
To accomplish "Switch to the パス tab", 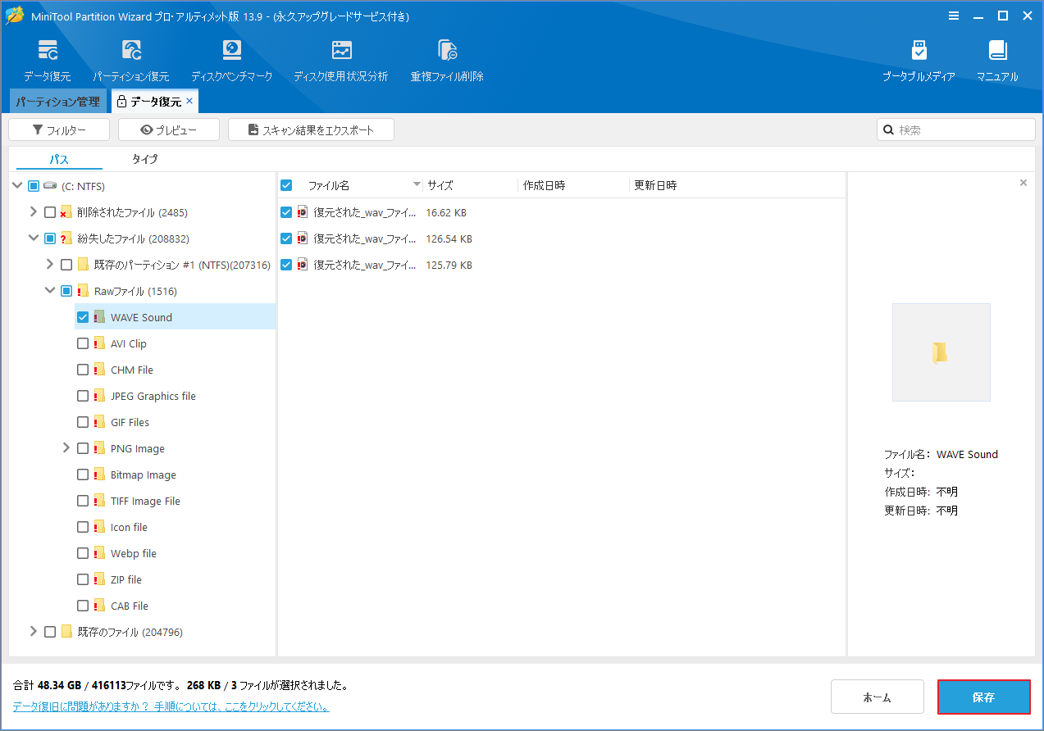I will tap(59, 159).
